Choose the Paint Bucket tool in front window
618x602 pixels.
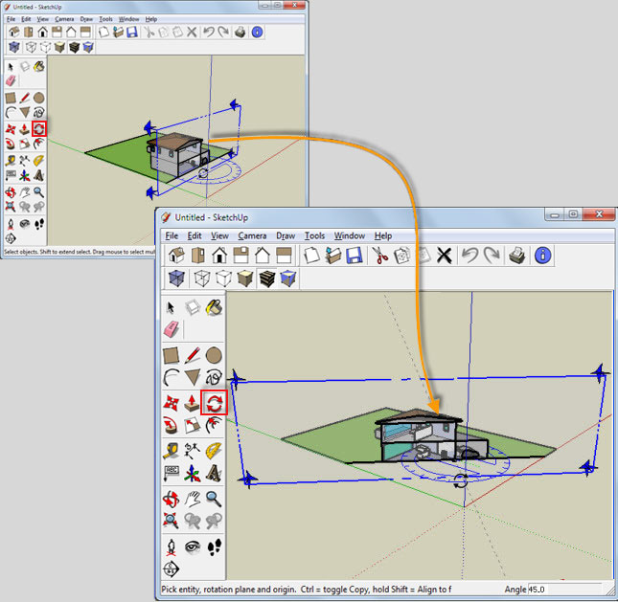click(214, 307)
